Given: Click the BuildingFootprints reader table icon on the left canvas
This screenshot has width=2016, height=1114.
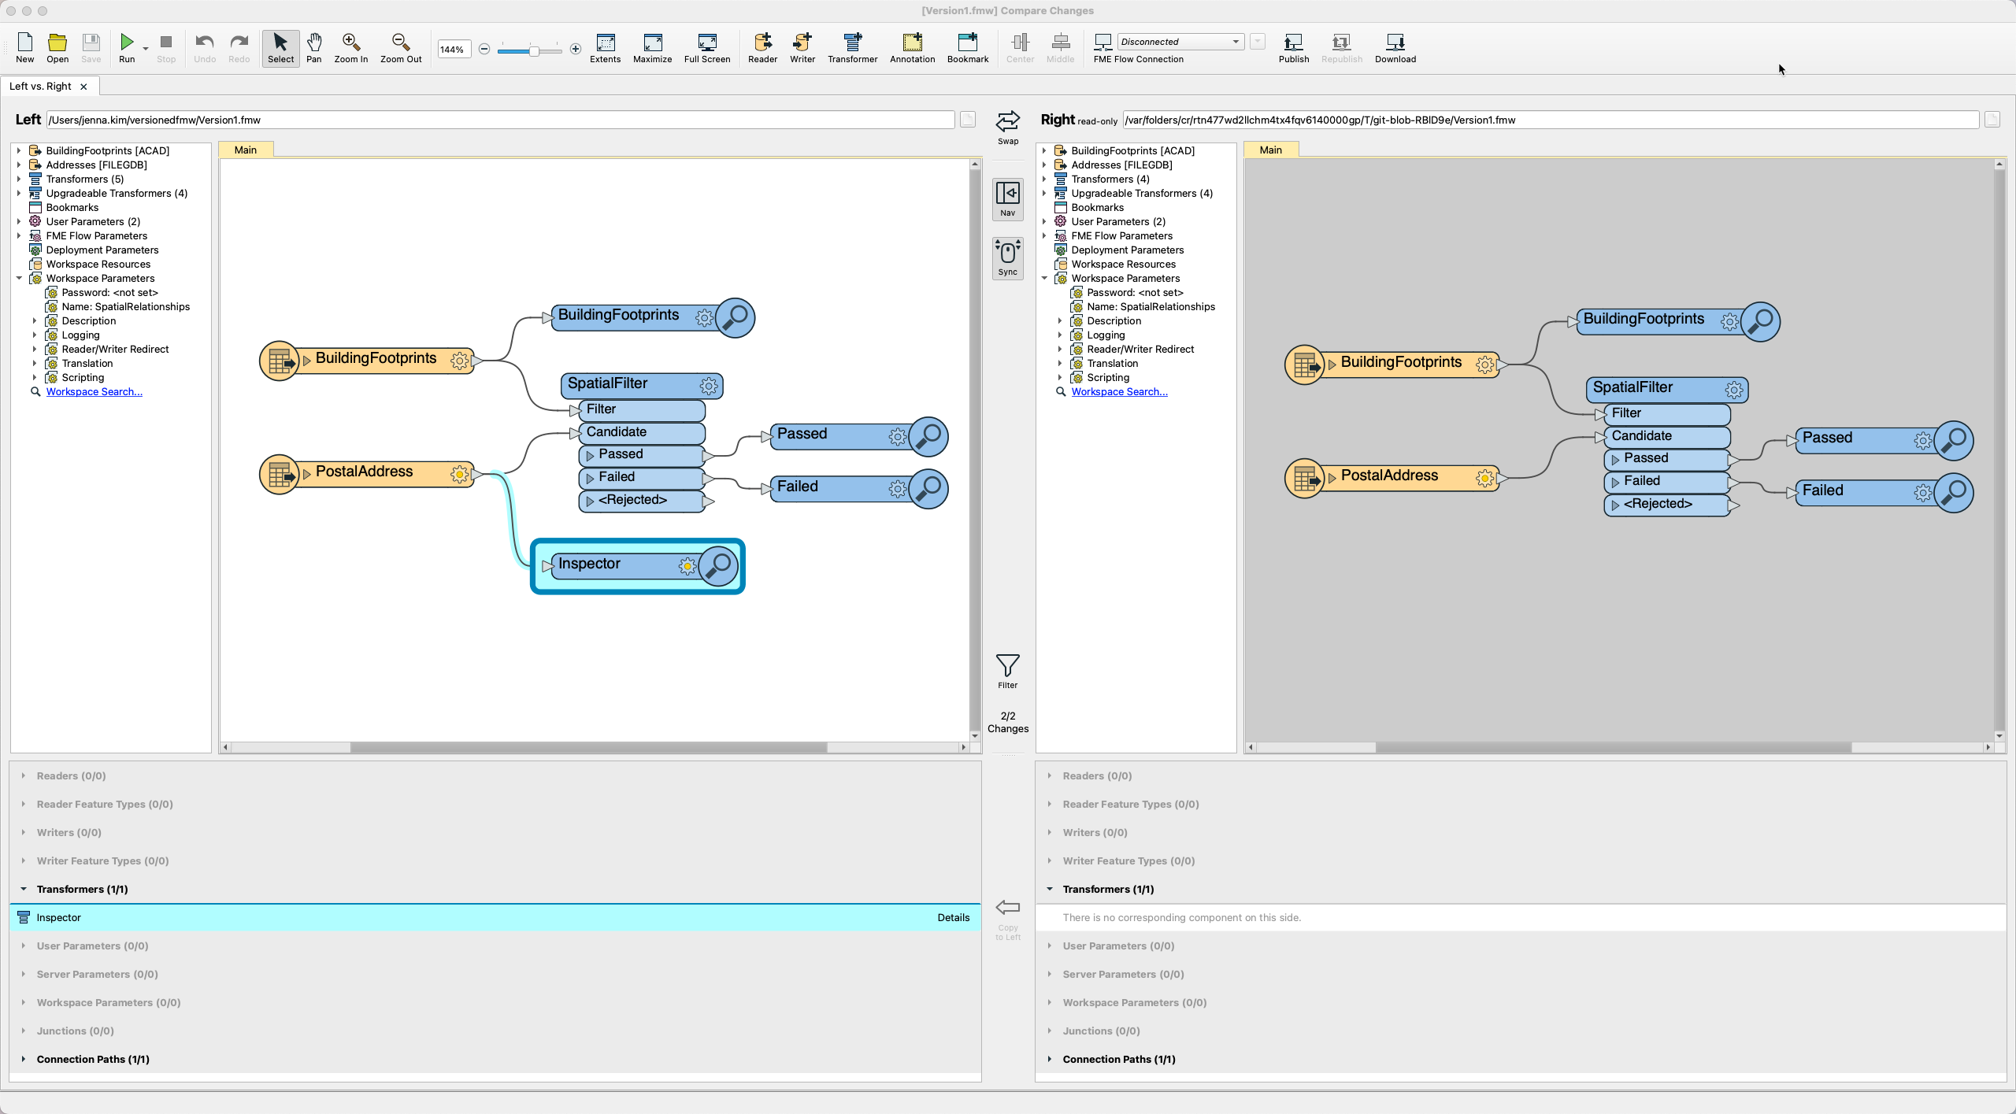Looking at the screenshot, I should point(279,361).
